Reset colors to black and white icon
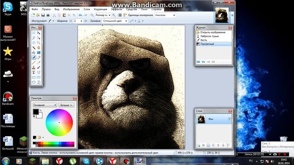This screenshot has width=294, height=165. (34, 116)
